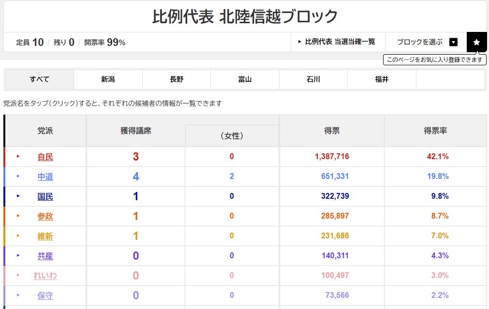This screenshot has height=309, width=489.
Task: Click the 8.7% vote share
Action: pyautogui.click(x=440, y=216)
